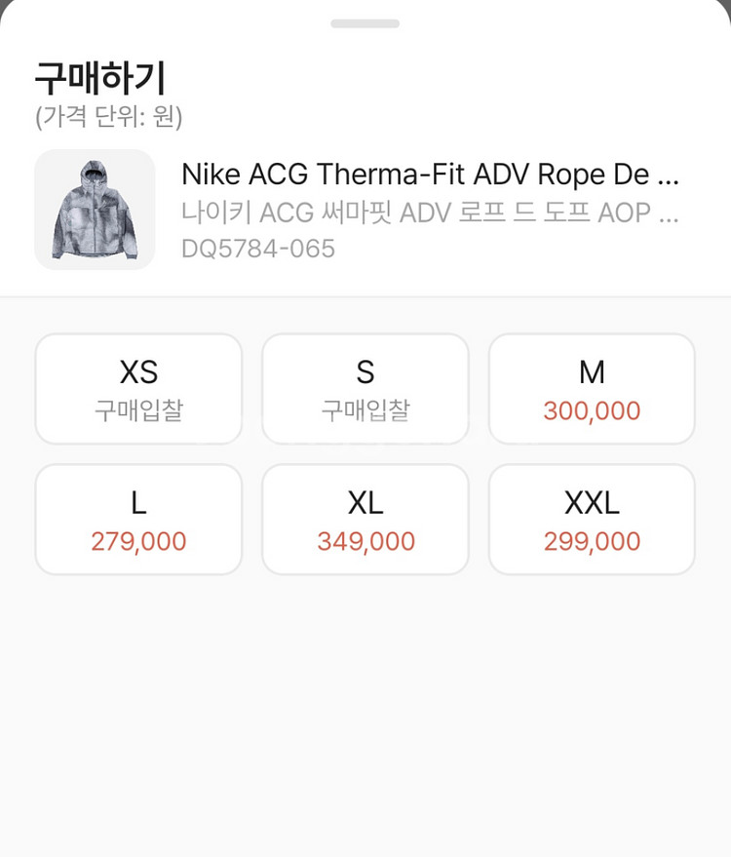
Task: Select size XS purchase bid
Action: point(138,388)
